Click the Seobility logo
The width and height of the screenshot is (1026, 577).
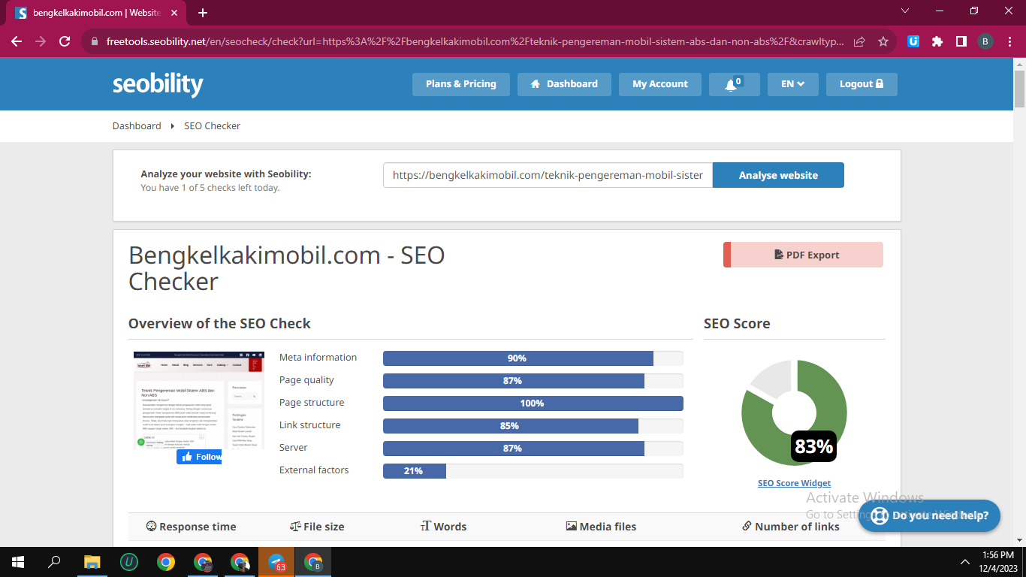(158, 84)
